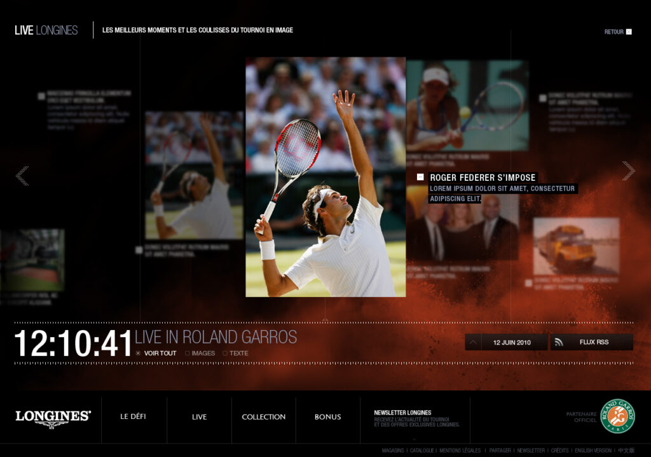Click the FLUX RSS button
The image size is (651, 457).
point(592,342)
